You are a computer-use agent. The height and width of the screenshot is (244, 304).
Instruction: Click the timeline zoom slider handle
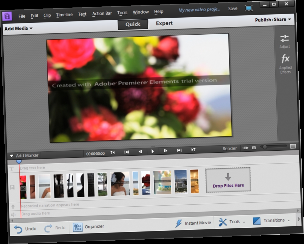click(264, 147)
